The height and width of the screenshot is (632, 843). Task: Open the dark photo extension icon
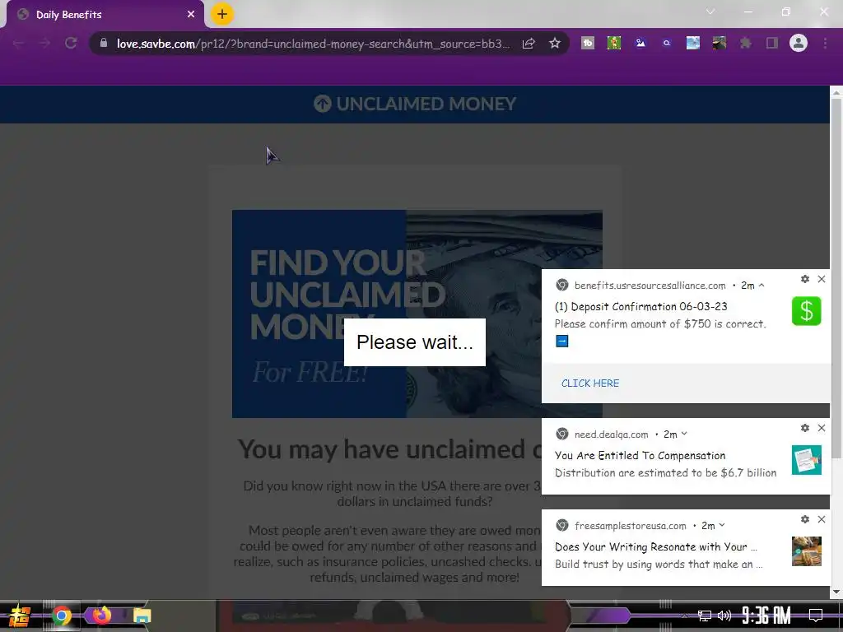click(x=720, y=43)
